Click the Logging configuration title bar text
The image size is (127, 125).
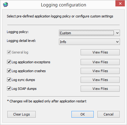tap(64, 5)
